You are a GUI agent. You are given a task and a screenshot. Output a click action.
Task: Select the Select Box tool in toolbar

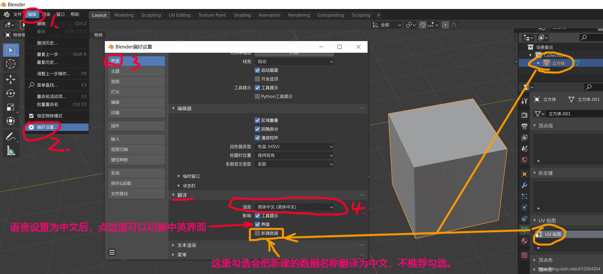(x=11, y=50)
